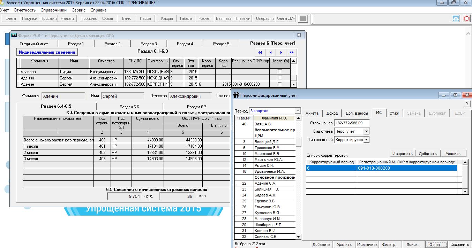Click the Страх.номер input field
The height and width of the screenshot is (248, 472).
coord(352,123)
